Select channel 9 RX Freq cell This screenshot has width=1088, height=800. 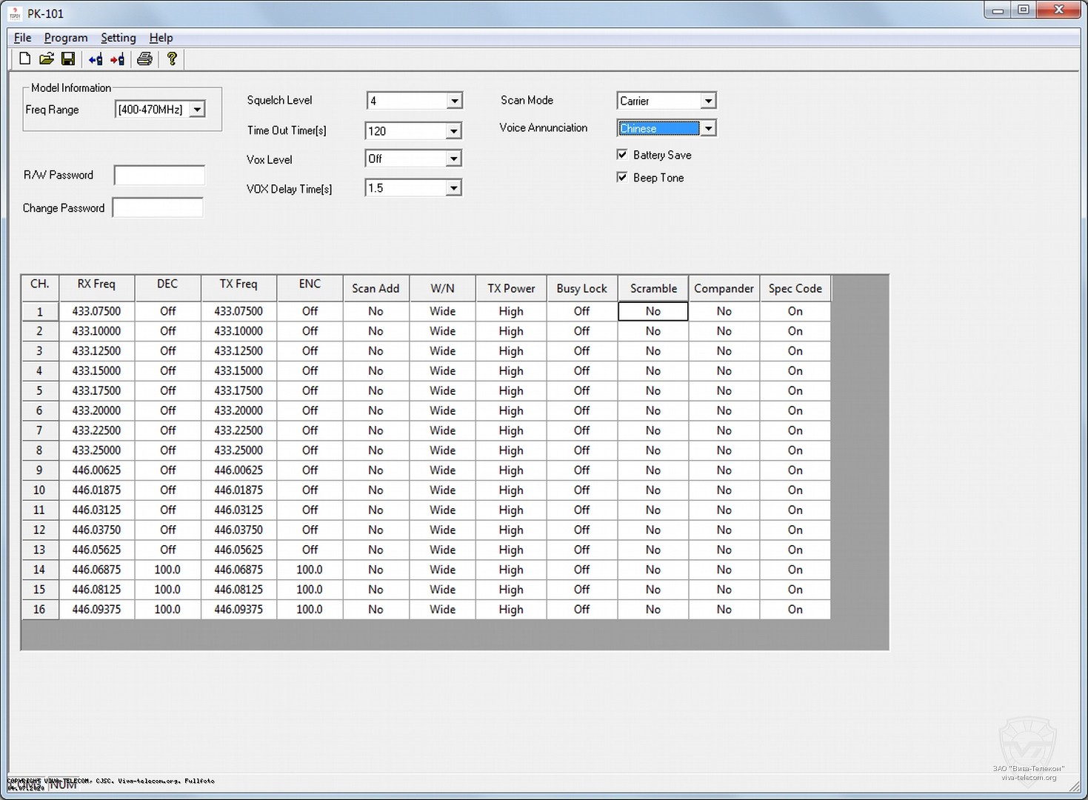pyautogui.click(x=96, y=470)
